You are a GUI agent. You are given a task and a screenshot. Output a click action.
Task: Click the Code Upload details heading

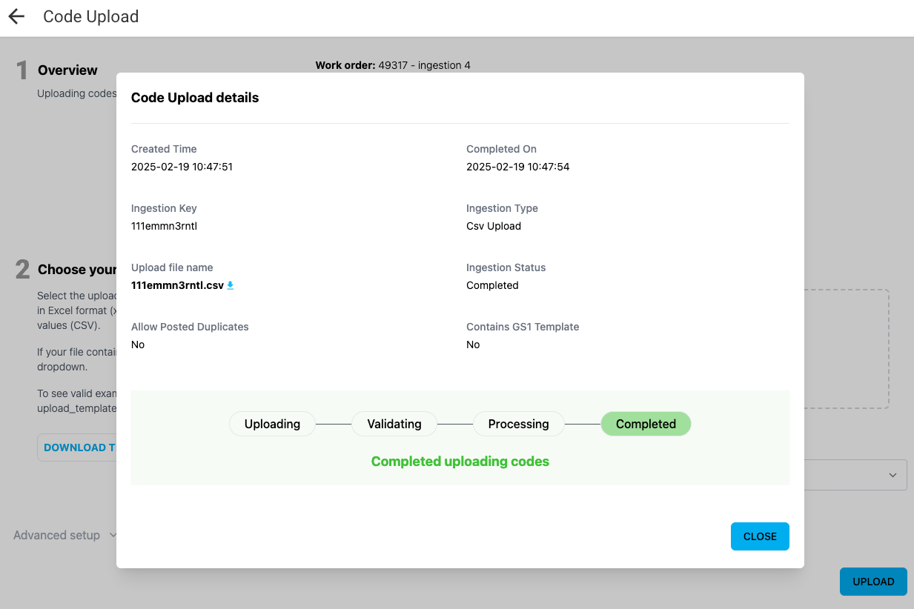coord(195,98)
